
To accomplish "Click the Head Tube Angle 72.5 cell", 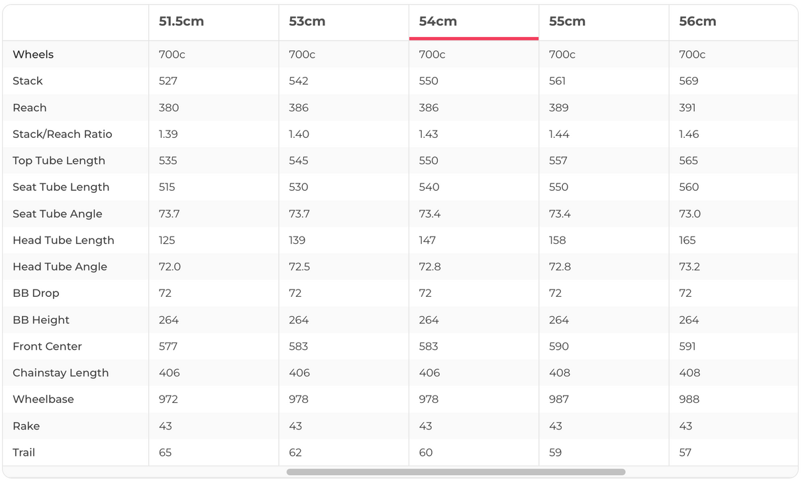I will pyautogui.click(x=299, y=266).
